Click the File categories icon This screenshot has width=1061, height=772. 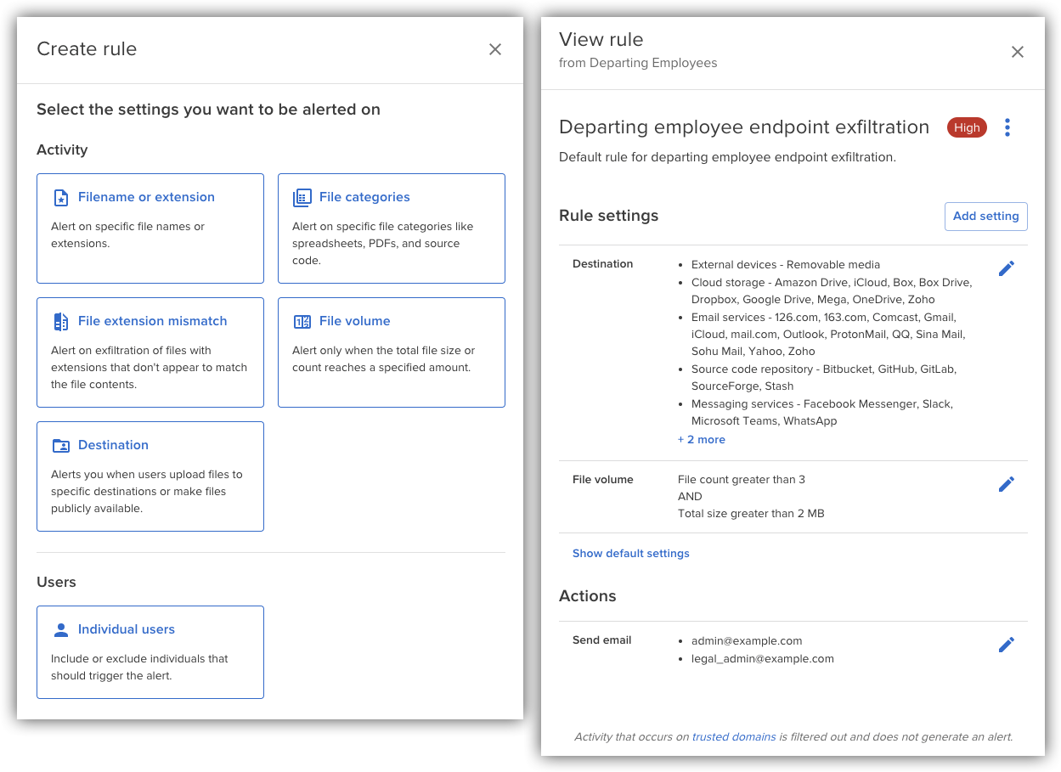(x=302, y=196)
